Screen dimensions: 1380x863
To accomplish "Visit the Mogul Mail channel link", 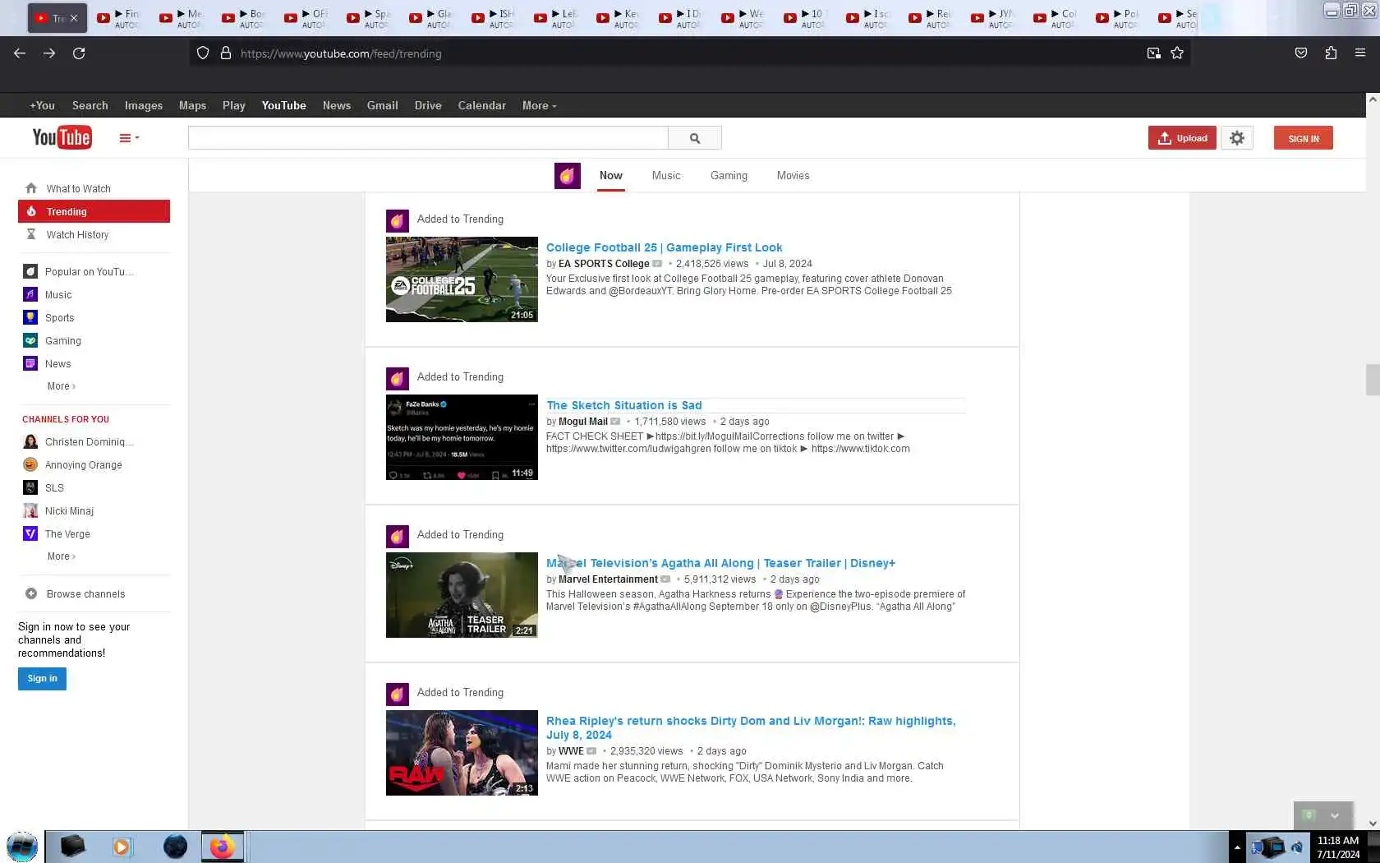I will (x=583, y=422).
